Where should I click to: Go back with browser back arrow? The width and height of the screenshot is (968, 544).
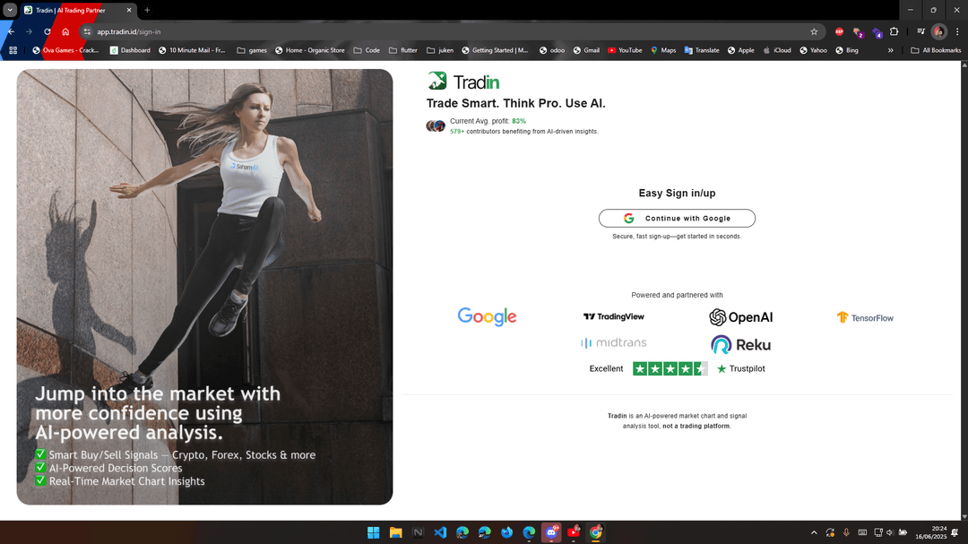pos(11,31)
